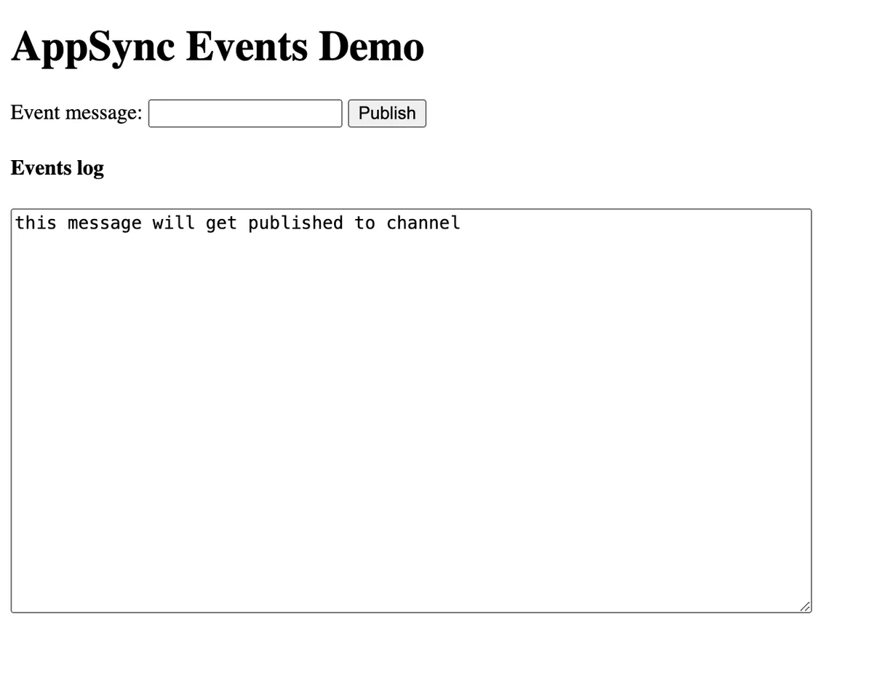873x684 pixels.
Task: Activate the Publish control next to the input
Action: 386,113
